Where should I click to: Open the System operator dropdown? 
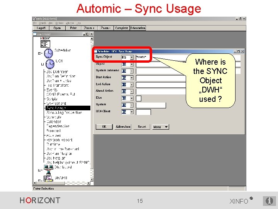click(x=132, y=105)
